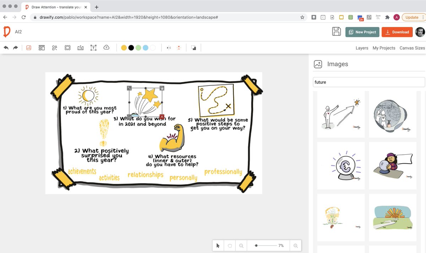Select the yellow color swatch
Viewport: 426px width, 253px height.
(124, 47)
